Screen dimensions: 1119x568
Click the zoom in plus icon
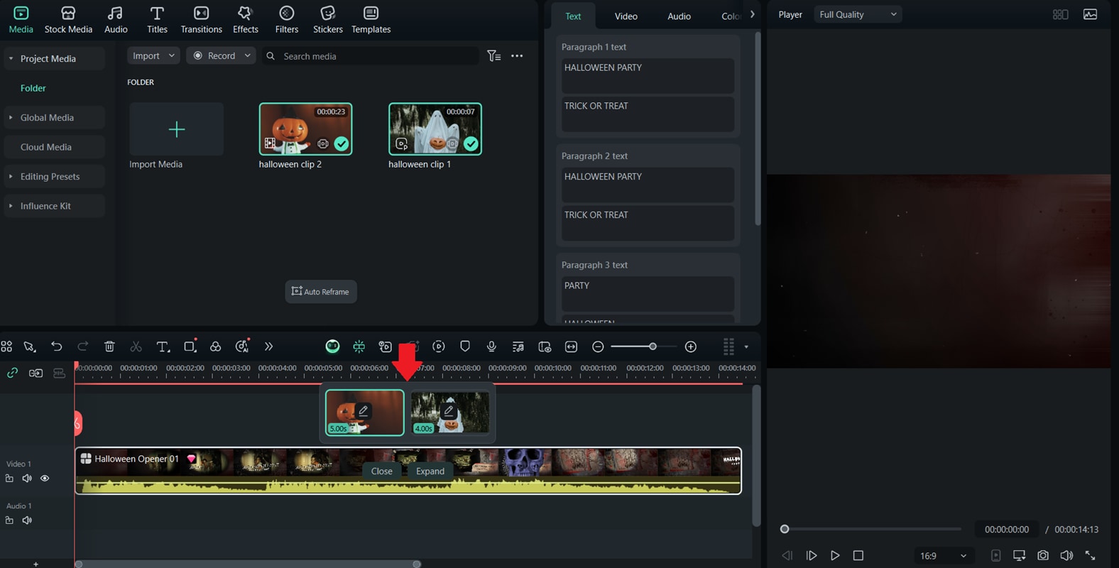(x=691, y=346)
